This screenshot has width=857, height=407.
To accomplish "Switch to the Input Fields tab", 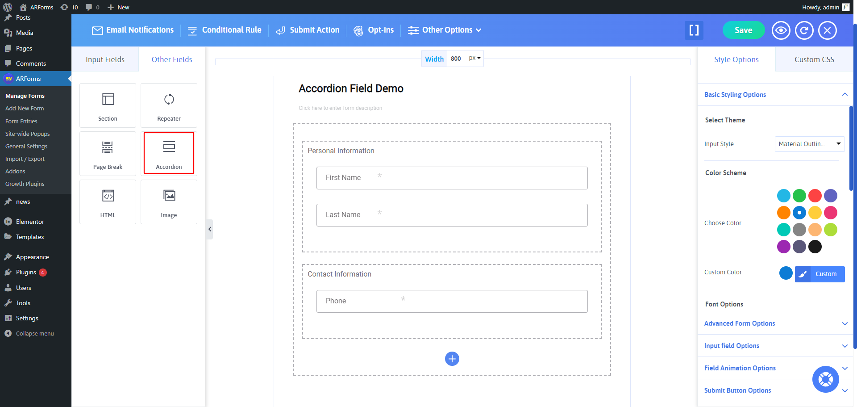I will pos(105,59).
